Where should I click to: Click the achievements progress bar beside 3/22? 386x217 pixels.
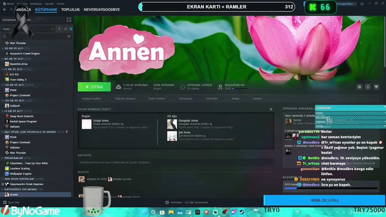[x=240, y=89]
